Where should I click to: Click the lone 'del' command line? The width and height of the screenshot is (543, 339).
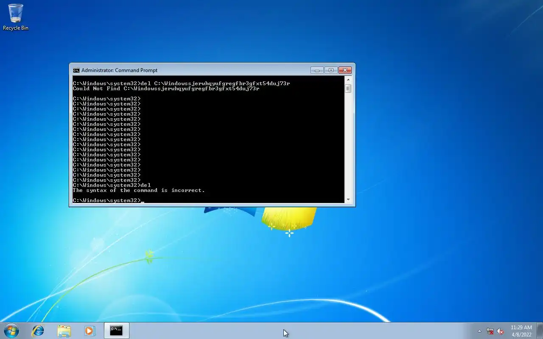pyautogui.click(x=112, y=185)
